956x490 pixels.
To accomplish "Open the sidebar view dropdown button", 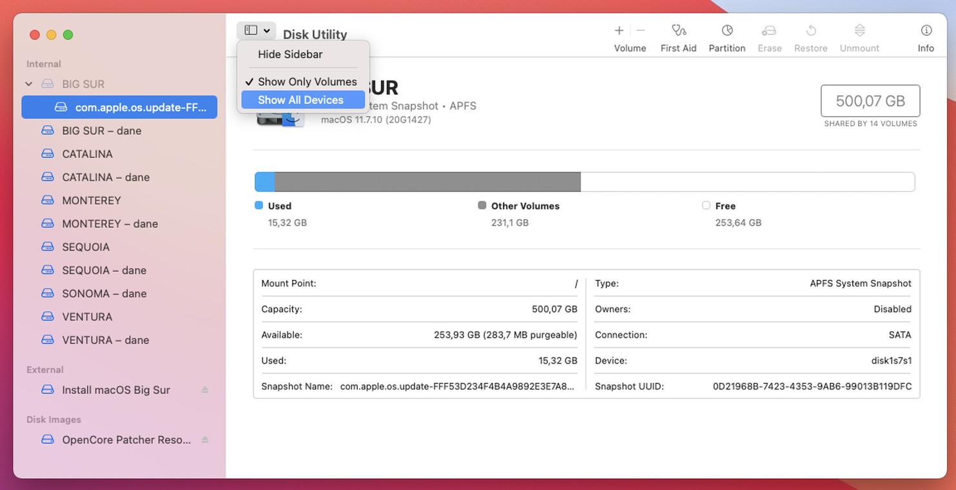I will (x=257, y=30).
